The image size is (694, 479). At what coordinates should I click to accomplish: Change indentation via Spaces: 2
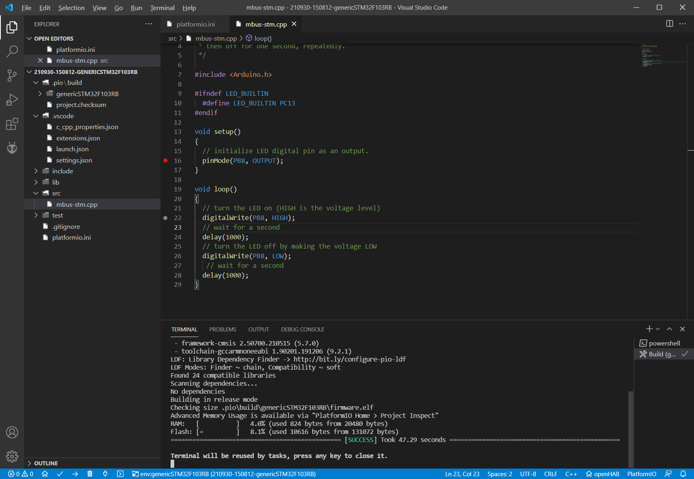coord(500,474)
